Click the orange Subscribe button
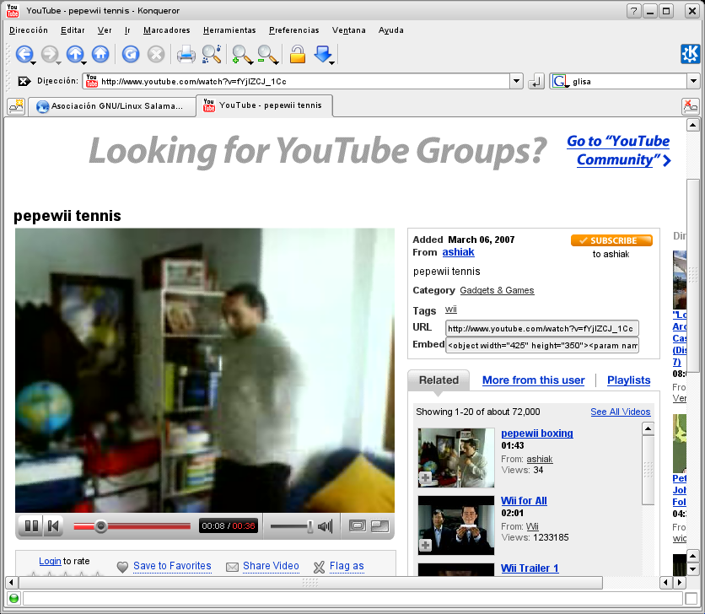 (611, 240)
